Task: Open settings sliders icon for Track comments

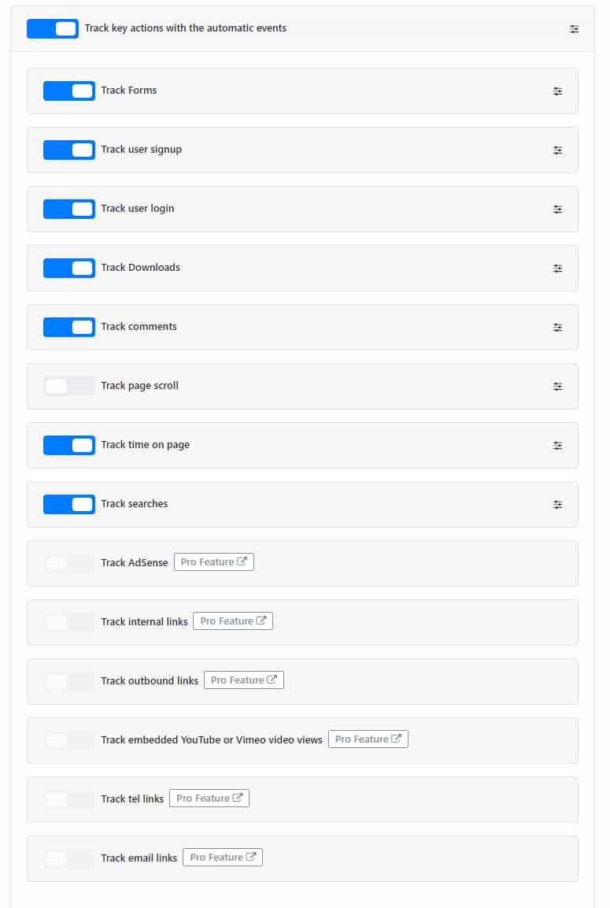Action: click(557, 327)
